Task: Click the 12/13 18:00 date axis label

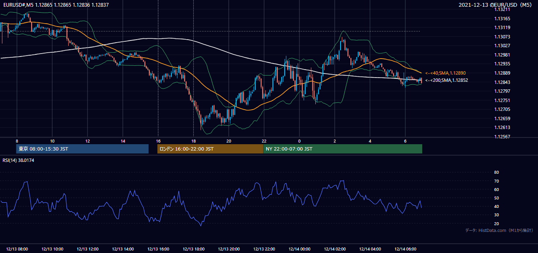Action: tap(194, 249)
